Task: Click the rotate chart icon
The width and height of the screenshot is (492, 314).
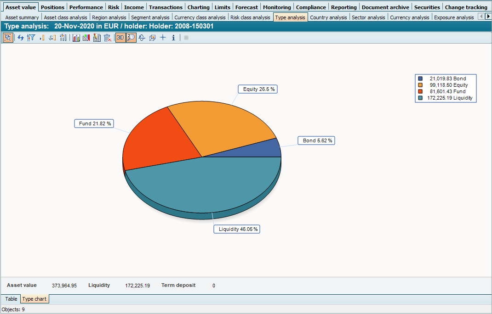Action: pyautogui.click(x=142, y=38)
